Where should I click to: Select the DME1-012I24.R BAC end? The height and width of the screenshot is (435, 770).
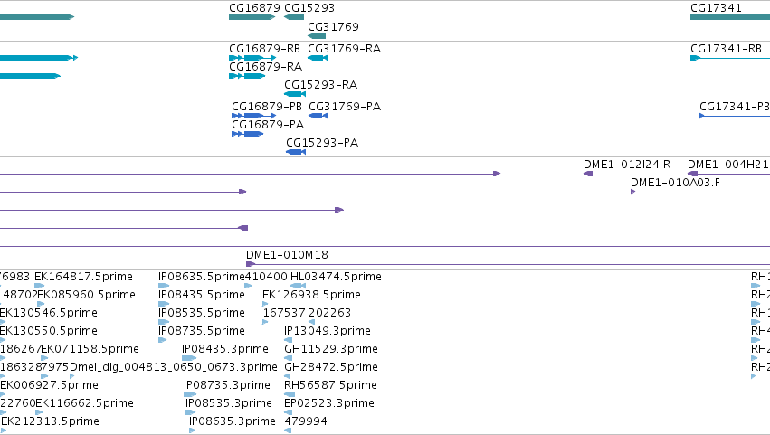(588, 174)
